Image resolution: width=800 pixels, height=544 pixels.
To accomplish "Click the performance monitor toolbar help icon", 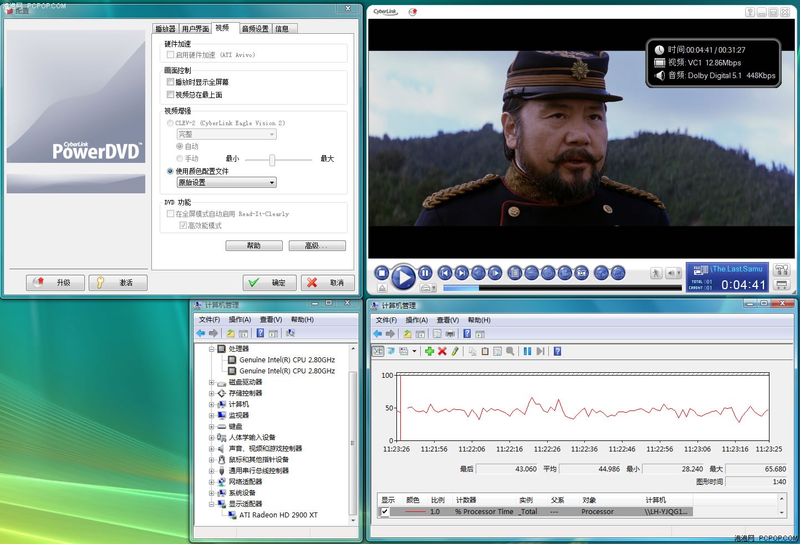I will point(557,351).
